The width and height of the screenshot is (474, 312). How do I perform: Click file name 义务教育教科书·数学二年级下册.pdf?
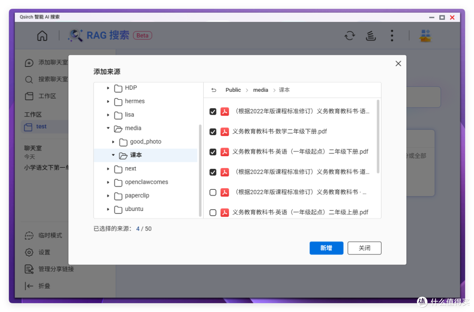(x=280, y=132)
